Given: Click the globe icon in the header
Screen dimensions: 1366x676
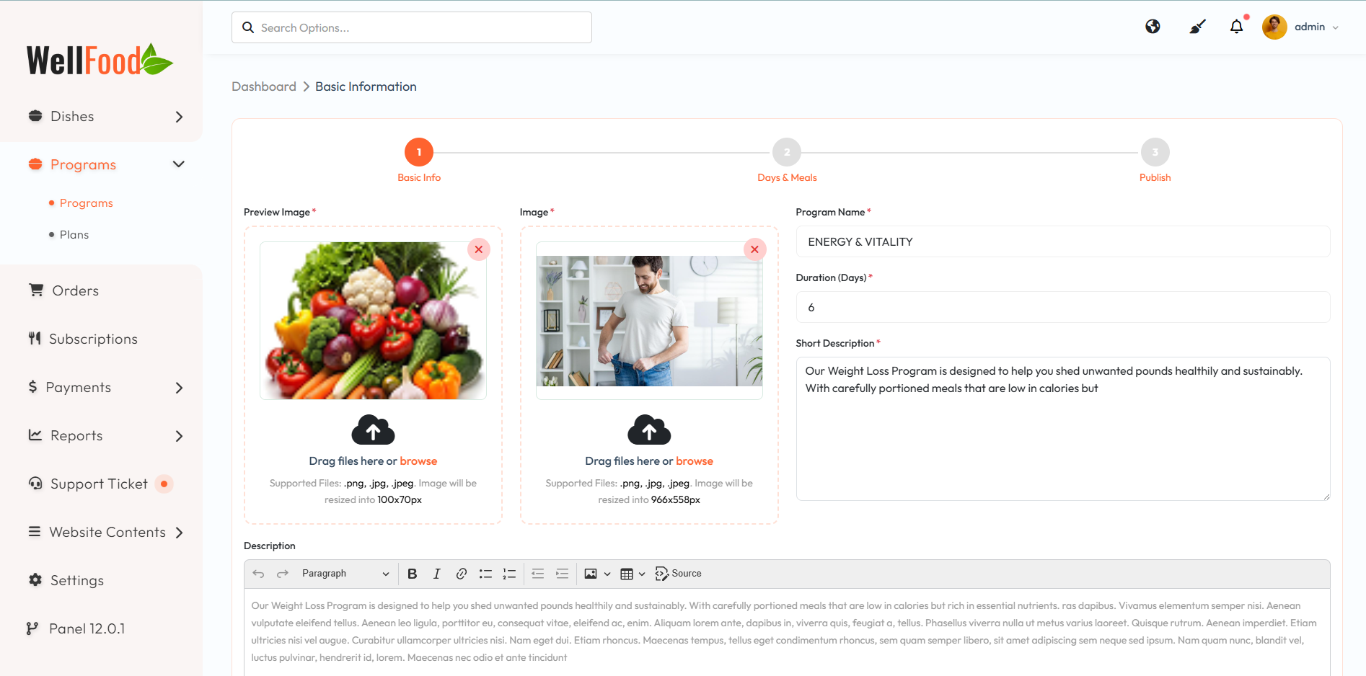Looking at the screenshot, I should click(1153, 27).
